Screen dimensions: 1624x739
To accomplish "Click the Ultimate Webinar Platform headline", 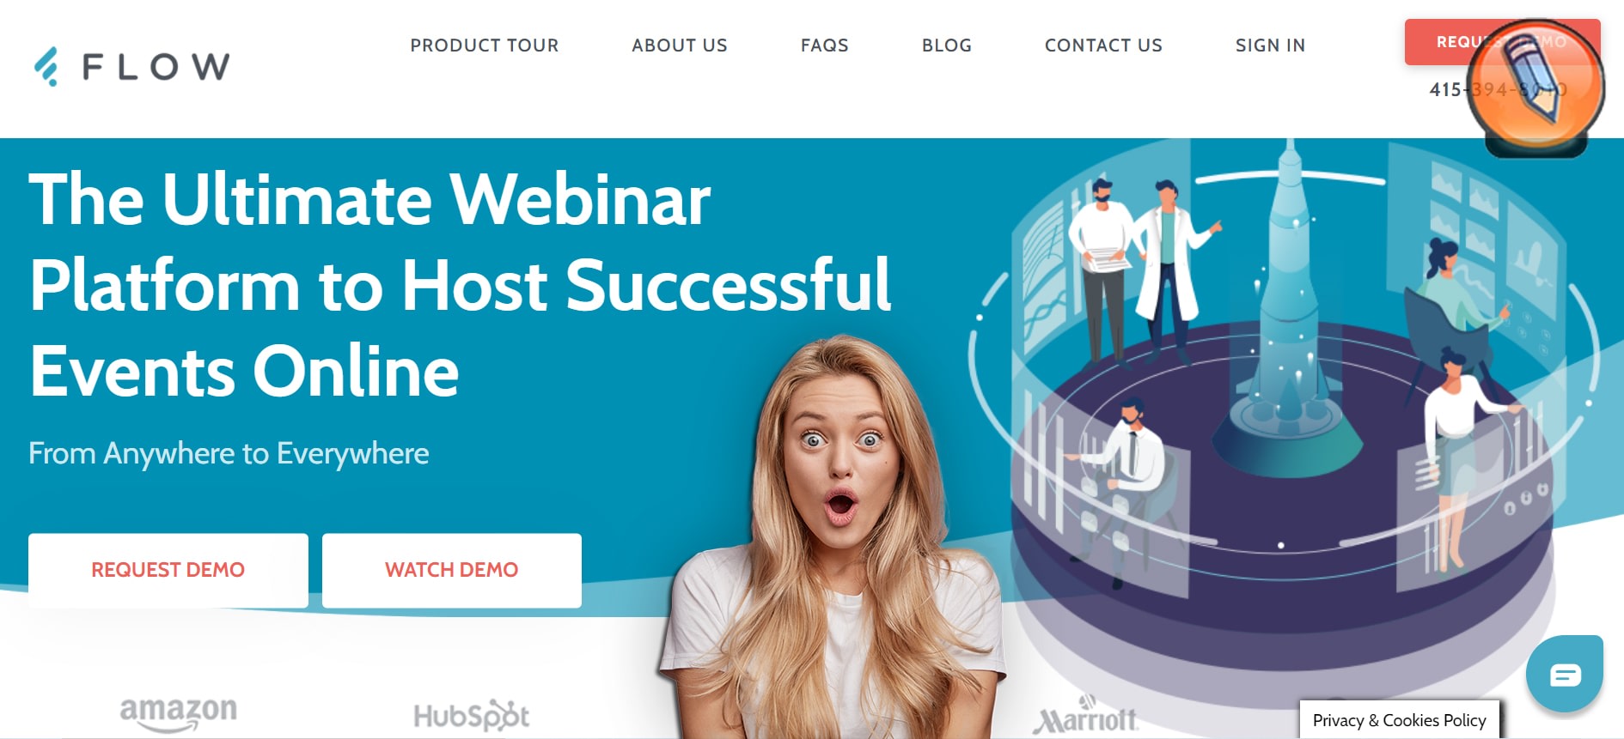I will (x=460, y=285).
